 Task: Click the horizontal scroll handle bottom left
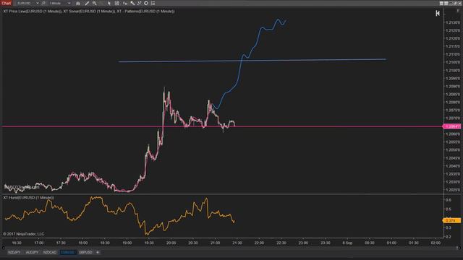[x=3, y=248]
